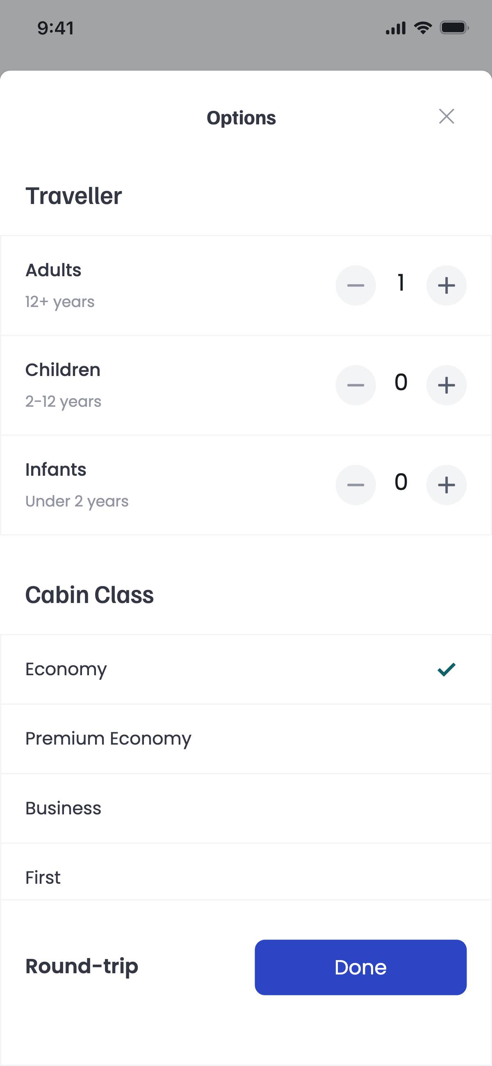Tap the Wi-Fi status icon
Screen dimensions: 492x1066
[423, 28]
